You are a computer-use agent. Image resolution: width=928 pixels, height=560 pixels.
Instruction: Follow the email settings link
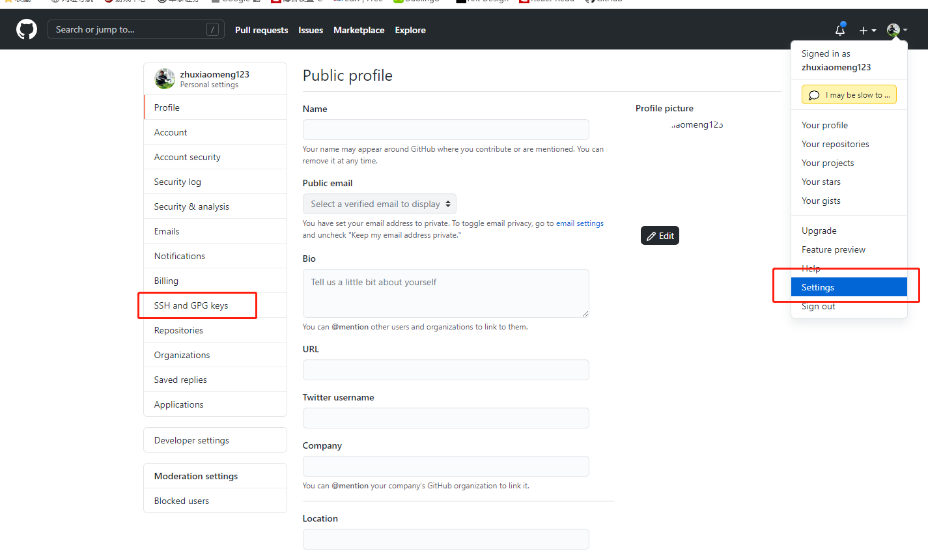(580, 223)
